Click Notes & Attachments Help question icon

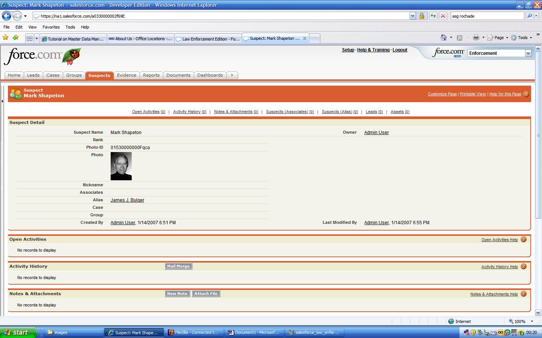click(524, 294)
